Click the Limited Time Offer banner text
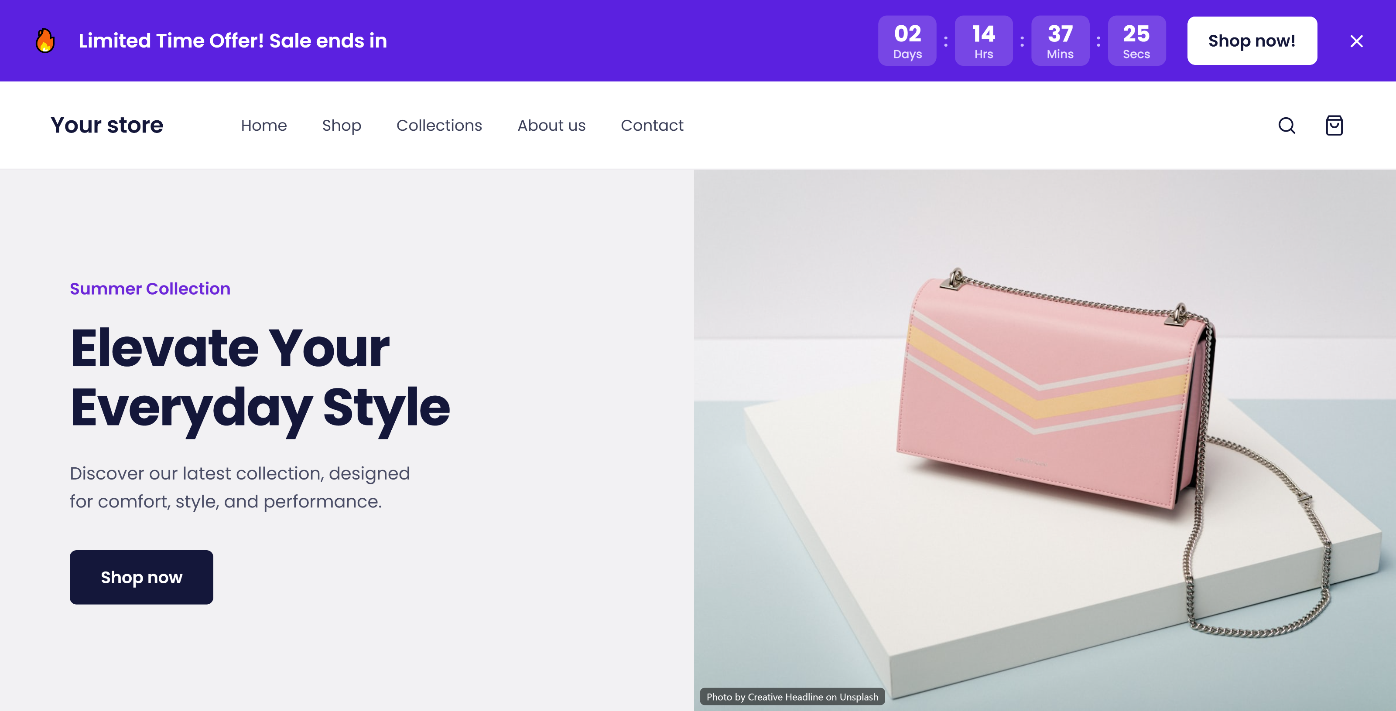 [233, 41]
